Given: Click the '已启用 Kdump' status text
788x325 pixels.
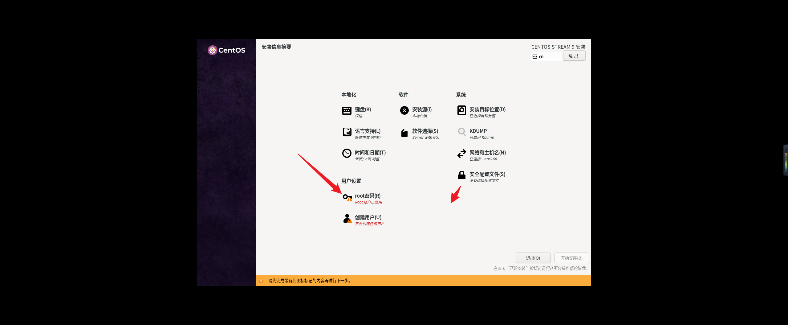Looking at the screenshot, I should pyautogui.click(x=482, y=138).
